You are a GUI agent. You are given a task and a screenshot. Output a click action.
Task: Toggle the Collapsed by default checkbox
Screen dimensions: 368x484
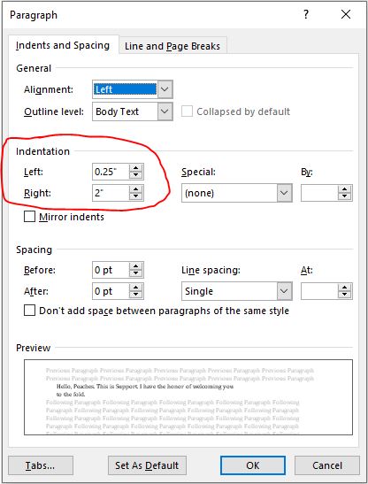coord(187,111)
